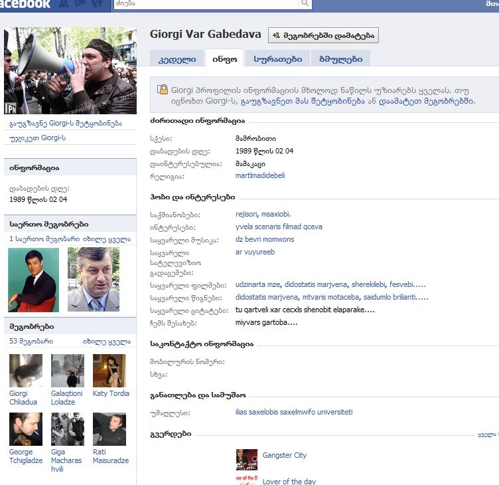Click the megaphone profile photo
The image size is (499, 485).
coord(70,70)
